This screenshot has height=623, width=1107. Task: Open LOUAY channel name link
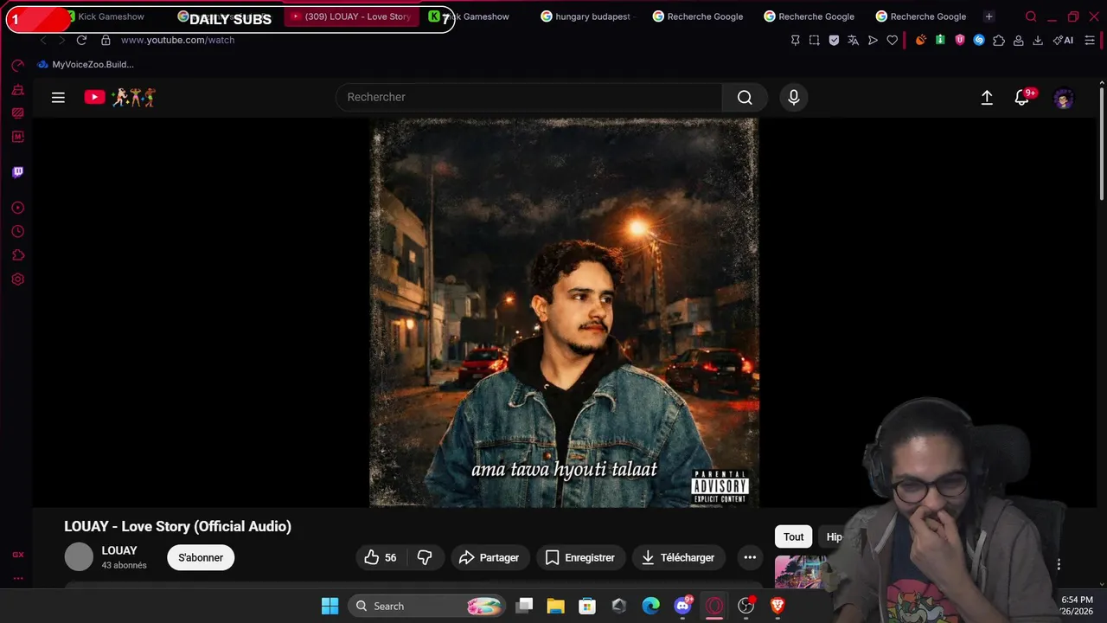[119, 550]
